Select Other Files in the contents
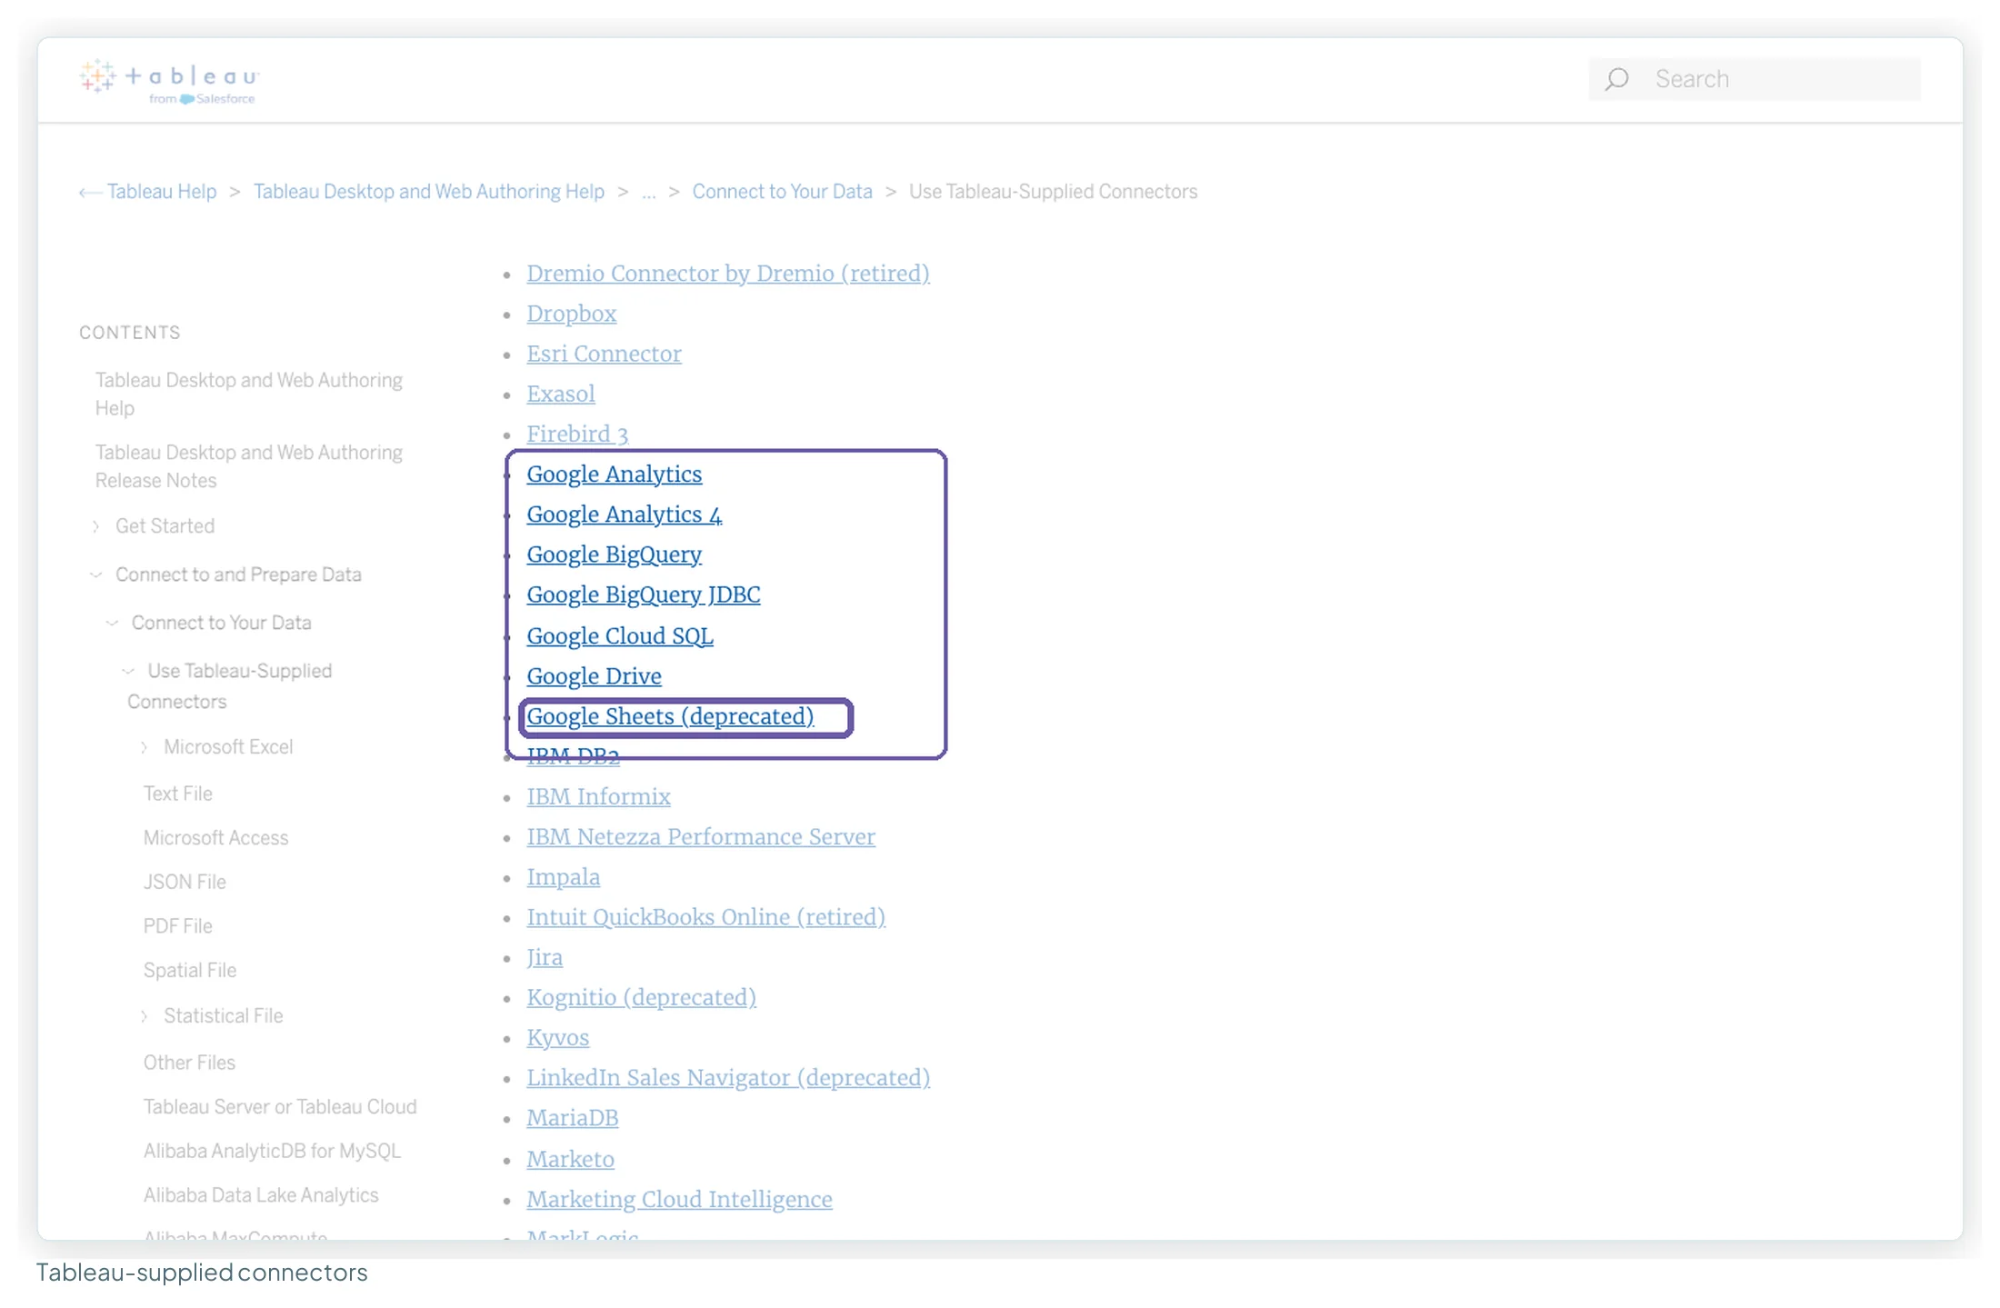Viewport: 2000px width, 1308px height. [x=189, y=1063]
